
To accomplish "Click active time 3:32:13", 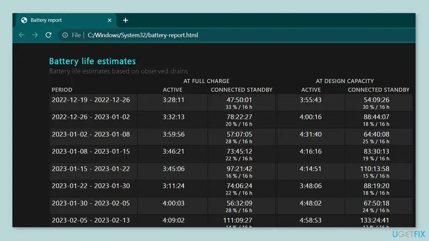I will coord(174,117).
